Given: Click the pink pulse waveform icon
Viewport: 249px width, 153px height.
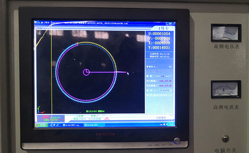Looking at the screenshot, I should (107, 119).
